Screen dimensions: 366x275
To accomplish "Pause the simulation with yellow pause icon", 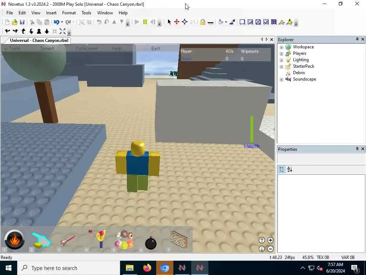I will pyautogui.click(x=145, y=22).
